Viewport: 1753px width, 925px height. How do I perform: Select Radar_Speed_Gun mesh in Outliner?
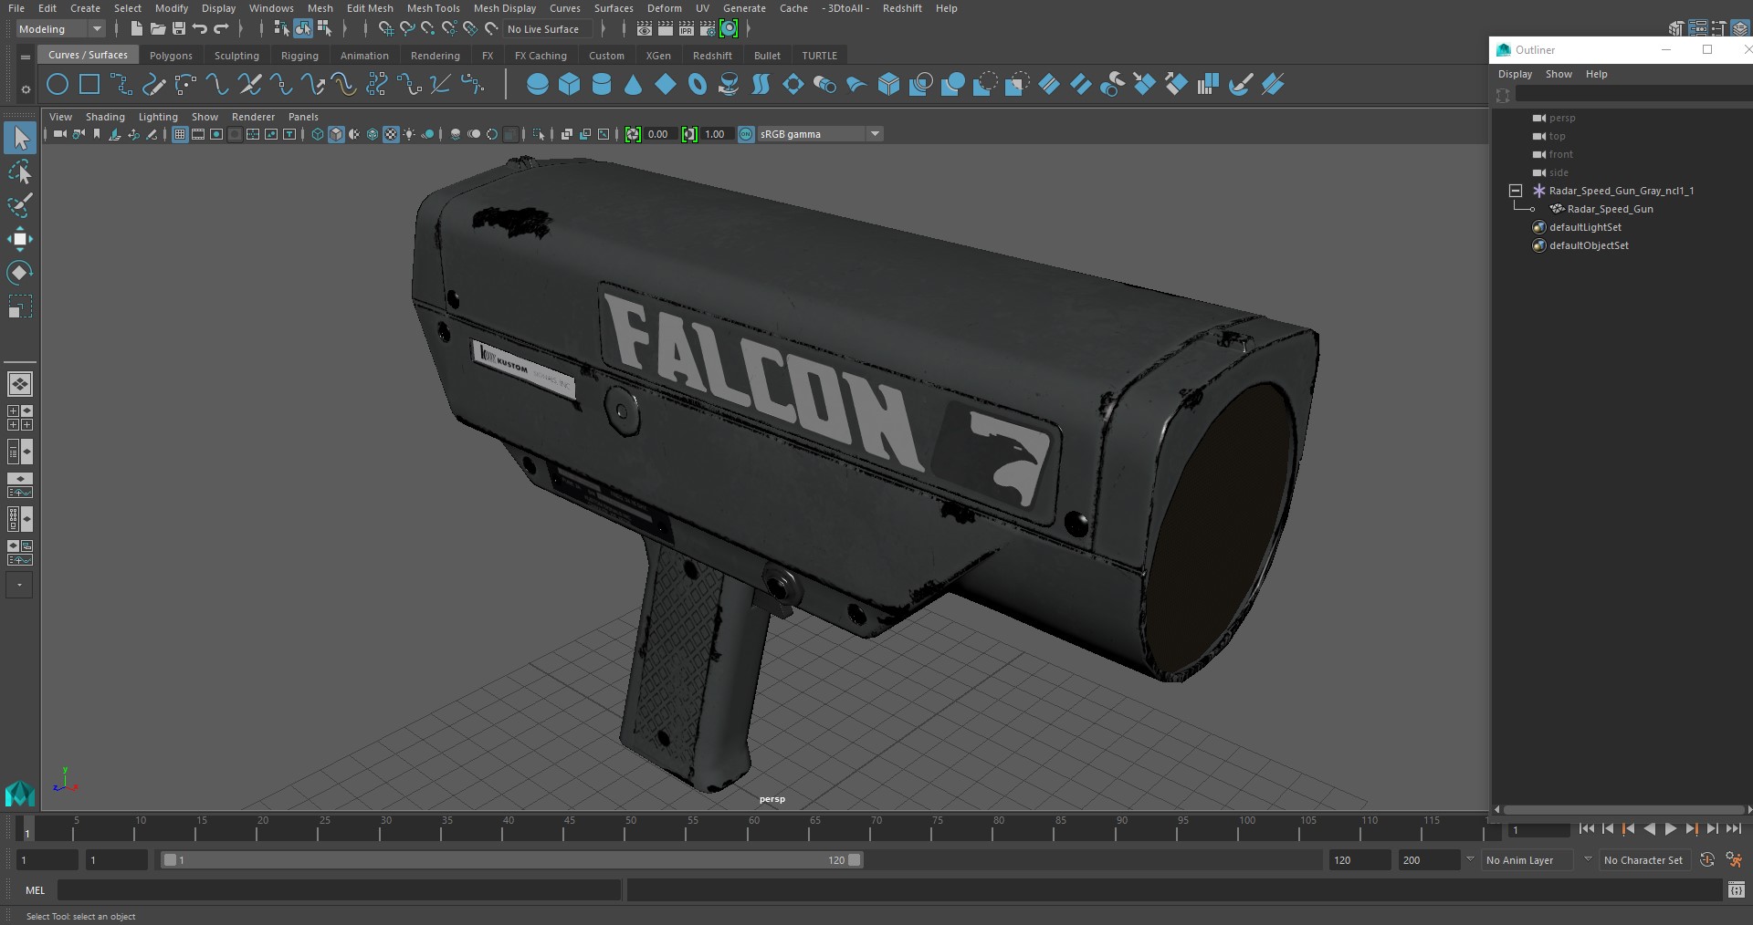coord(1611,209)
